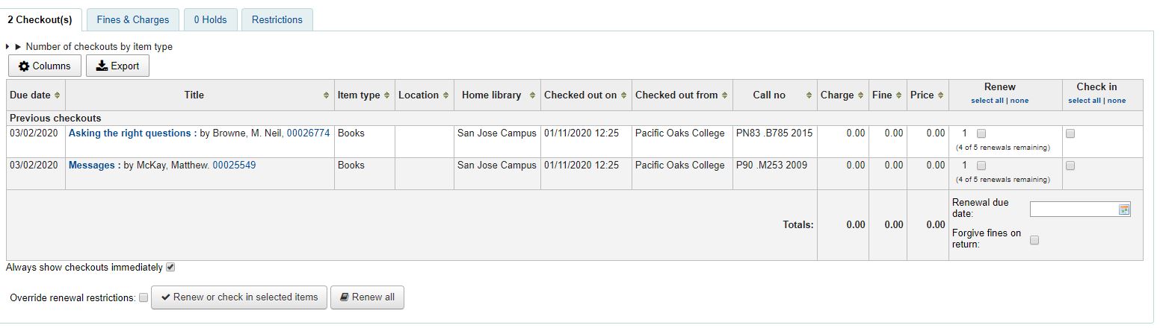
Task: Open the calendar picker for renewal due date
Action: pyautogui.click(x=1124, y=209)
